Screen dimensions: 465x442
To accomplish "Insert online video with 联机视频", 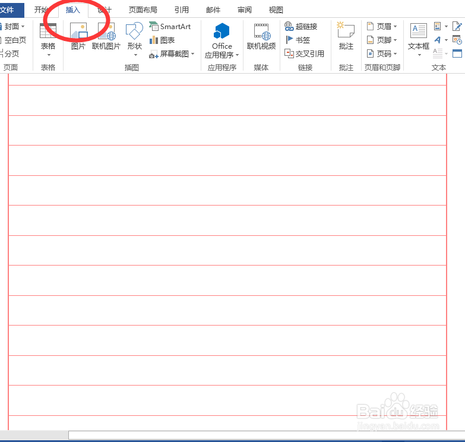I will 261,36.
